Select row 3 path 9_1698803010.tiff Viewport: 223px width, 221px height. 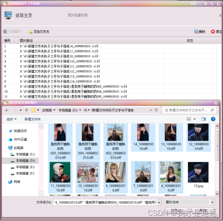59,56
